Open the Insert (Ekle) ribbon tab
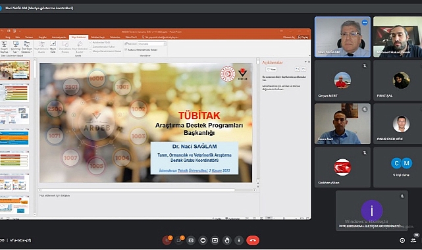 coord(18,37)
